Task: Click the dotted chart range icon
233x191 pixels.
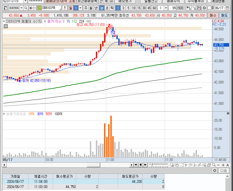Action: click(181, 165)
